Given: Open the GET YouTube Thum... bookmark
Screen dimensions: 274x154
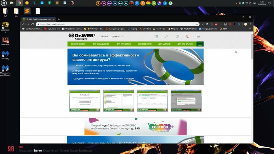Looking at the screenshot, I should pyautogui.click(x=32, y=29).
